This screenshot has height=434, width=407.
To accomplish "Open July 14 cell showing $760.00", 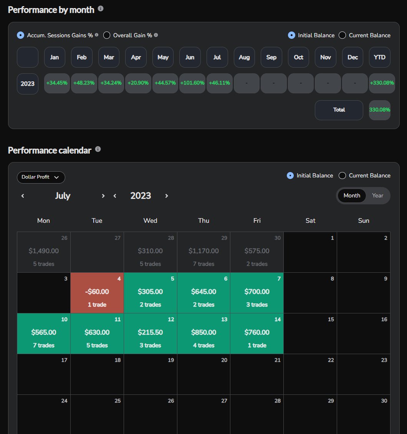I will (257, 333).
